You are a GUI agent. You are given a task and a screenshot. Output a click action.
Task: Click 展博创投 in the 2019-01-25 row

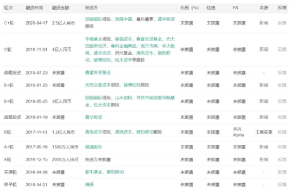132,85
